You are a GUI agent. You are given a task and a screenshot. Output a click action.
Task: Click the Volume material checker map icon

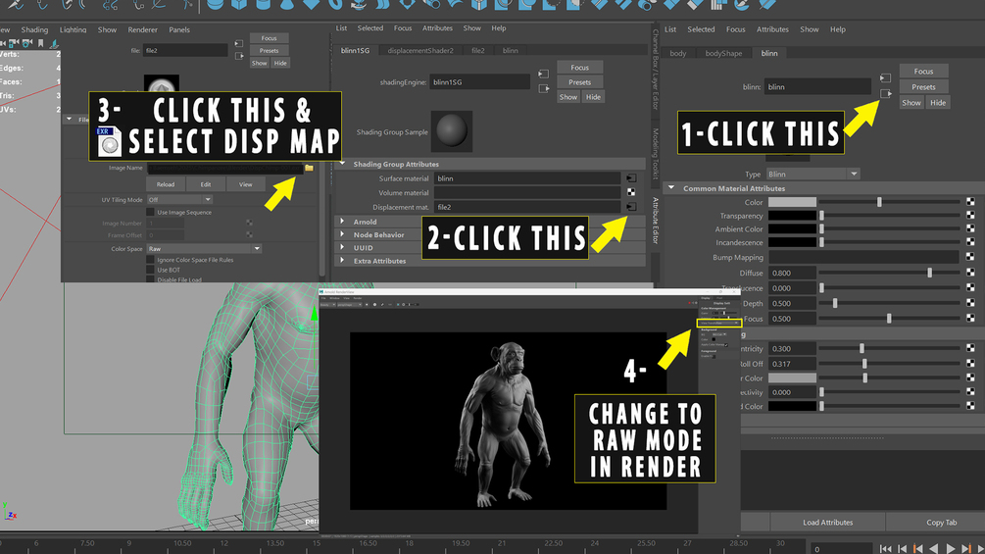pos(631,192)
